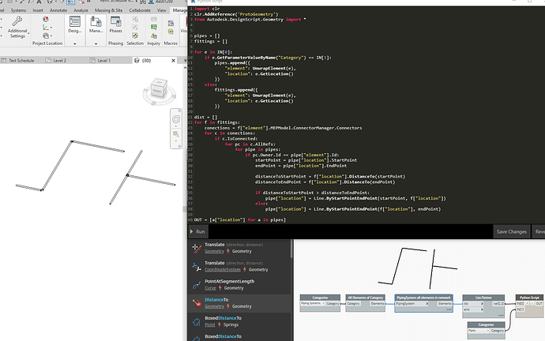Select the All Elements of Category node header
The image size is (545, 341).
click(x=365, y=298)
